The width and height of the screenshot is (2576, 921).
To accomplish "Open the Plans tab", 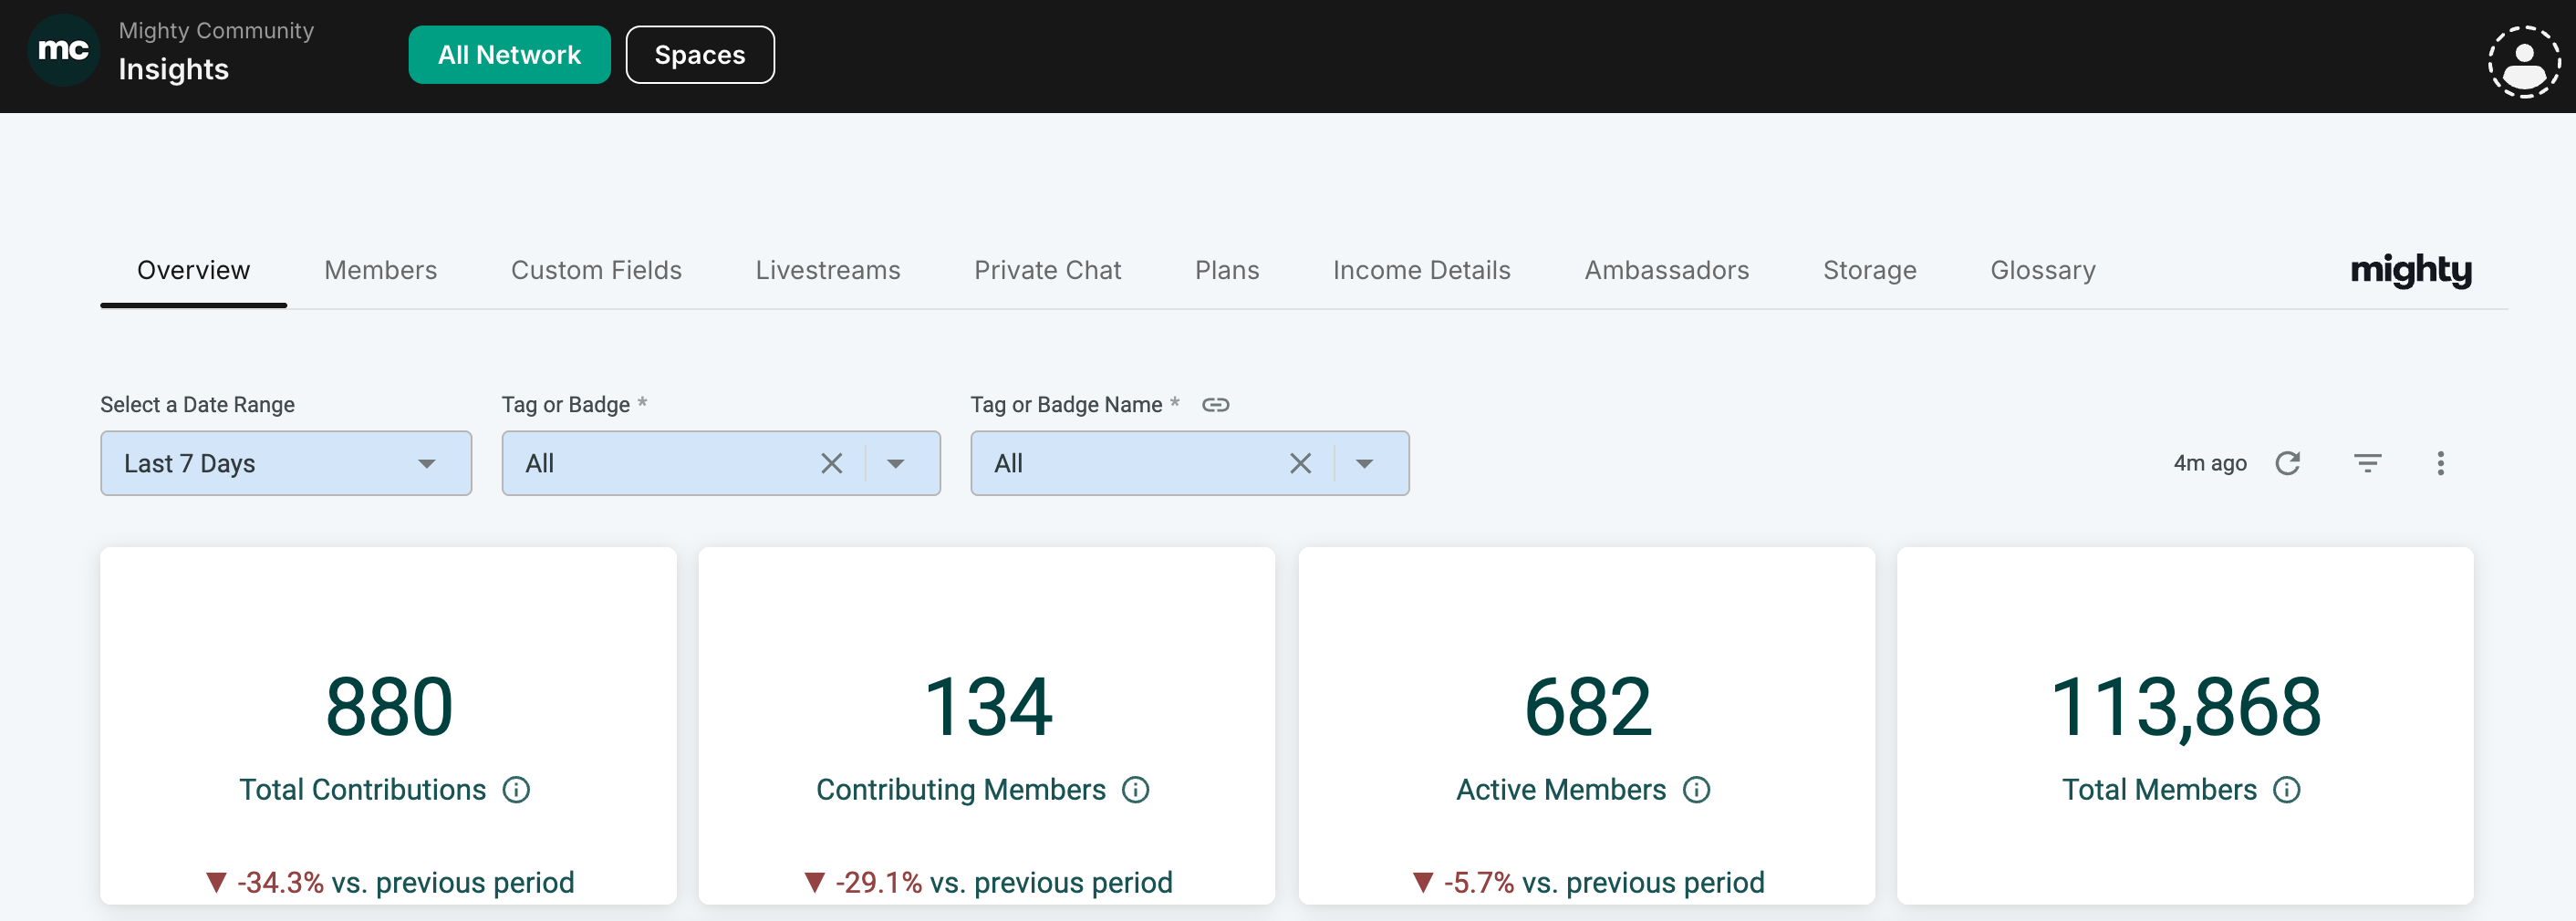I will (x=1227, y=270).
